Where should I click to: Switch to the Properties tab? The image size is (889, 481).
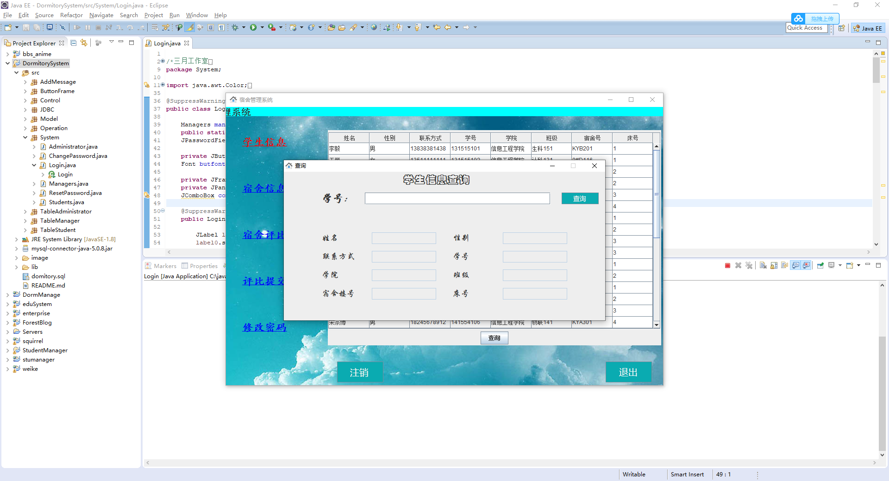(x=200, y=266)
